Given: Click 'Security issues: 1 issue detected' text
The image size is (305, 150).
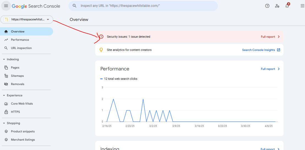Looking at the screenshot, I should click(129, 37).
